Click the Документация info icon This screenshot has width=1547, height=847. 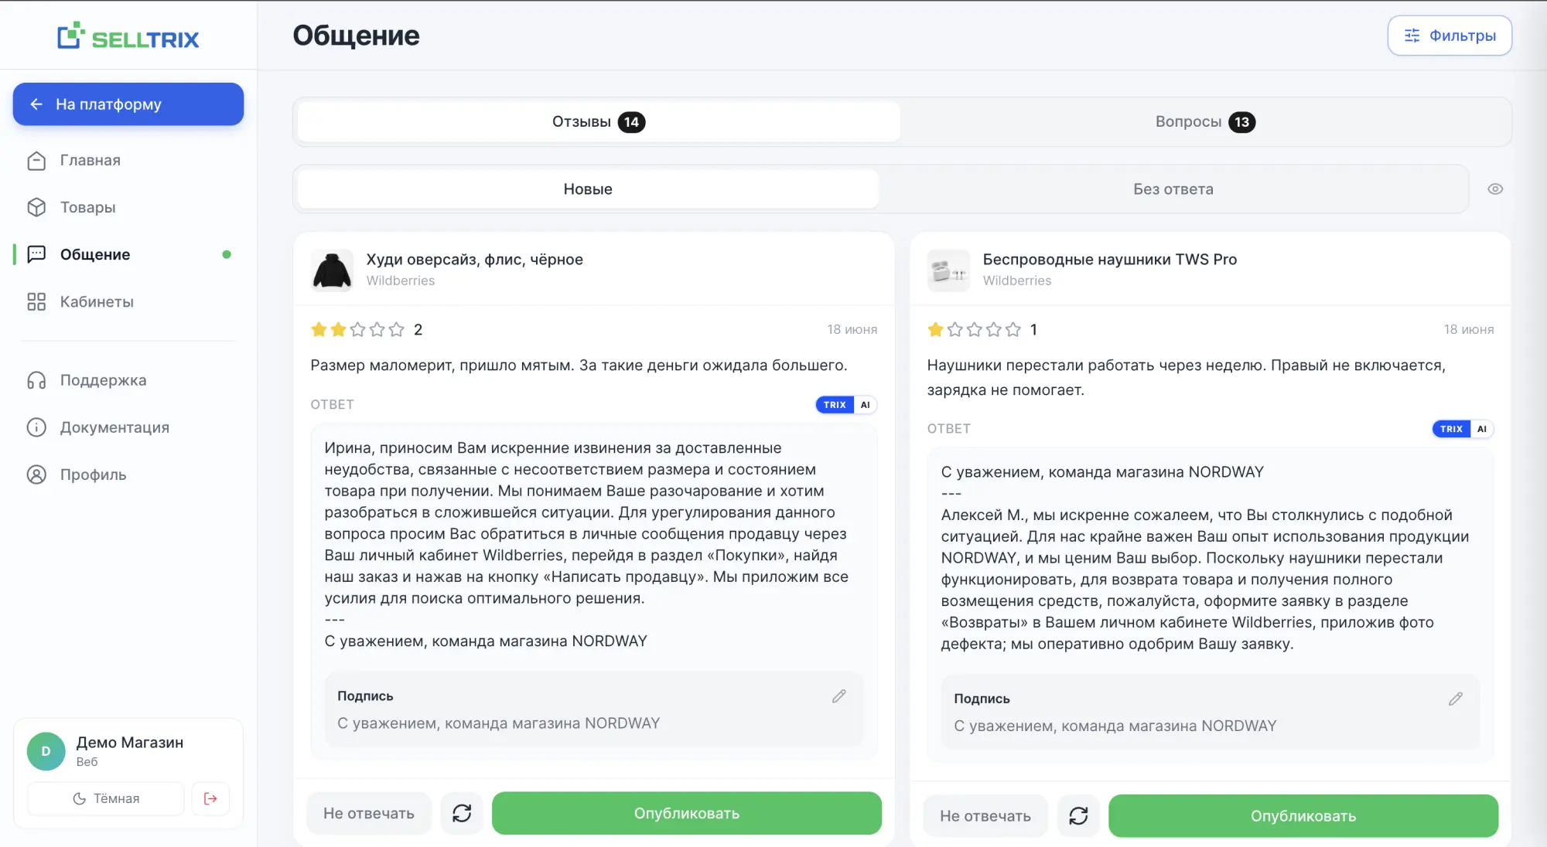(36, 427)
